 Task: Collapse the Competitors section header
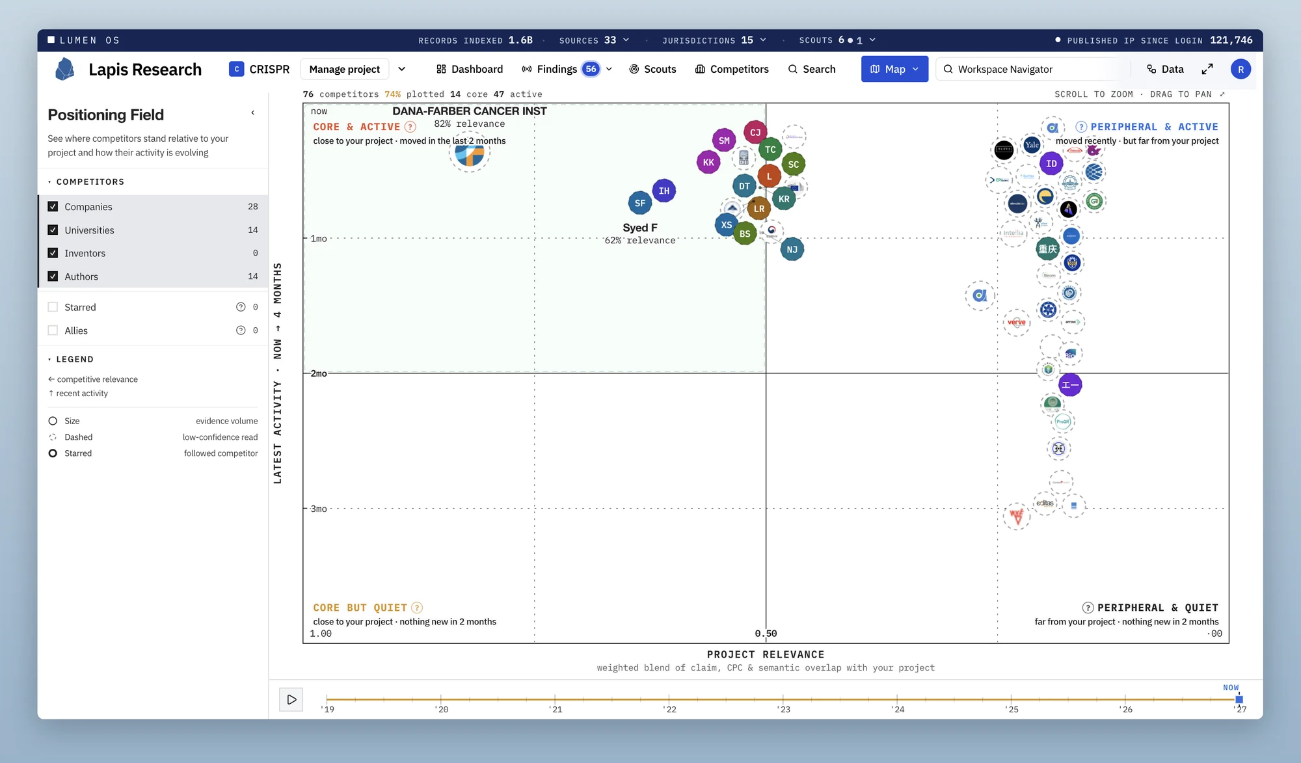[x=86, y=181]
